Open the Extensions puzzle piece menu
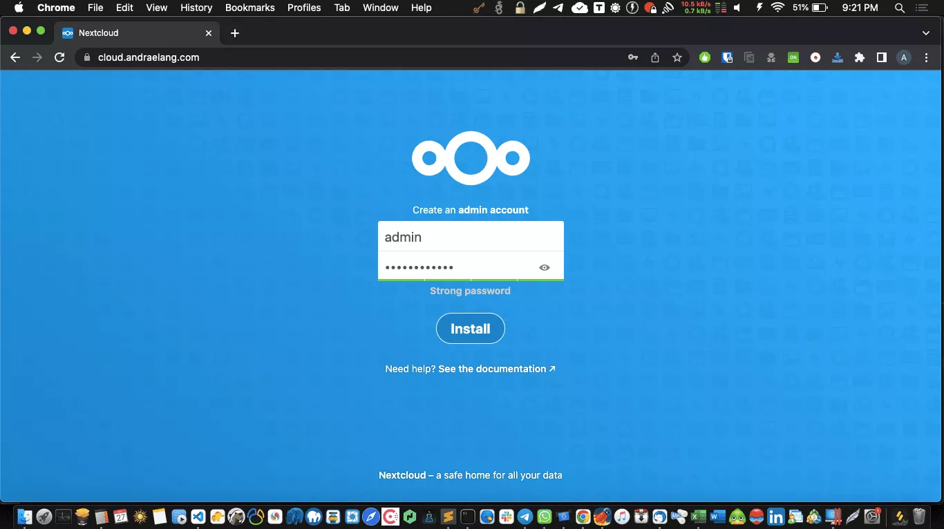 coord(860,57)
